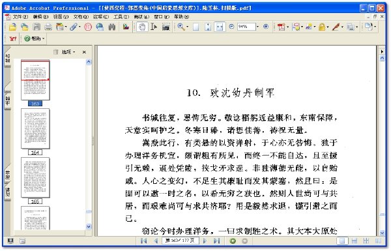Open the 帮助 menu in the menu bar
Image resolution: width=391 pixels, height=251 pixels.
(182, 17)
